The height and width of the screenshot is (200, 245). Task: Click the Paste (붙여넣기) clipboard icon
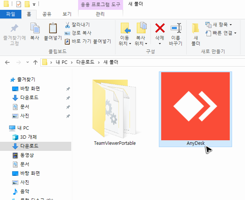point(53,28)
